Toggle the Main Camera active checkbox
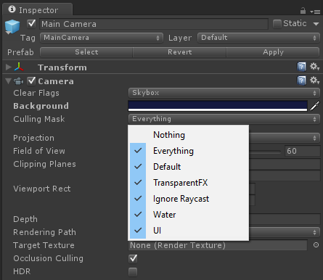This screenshot has height=280, width=323. [31, 23]
